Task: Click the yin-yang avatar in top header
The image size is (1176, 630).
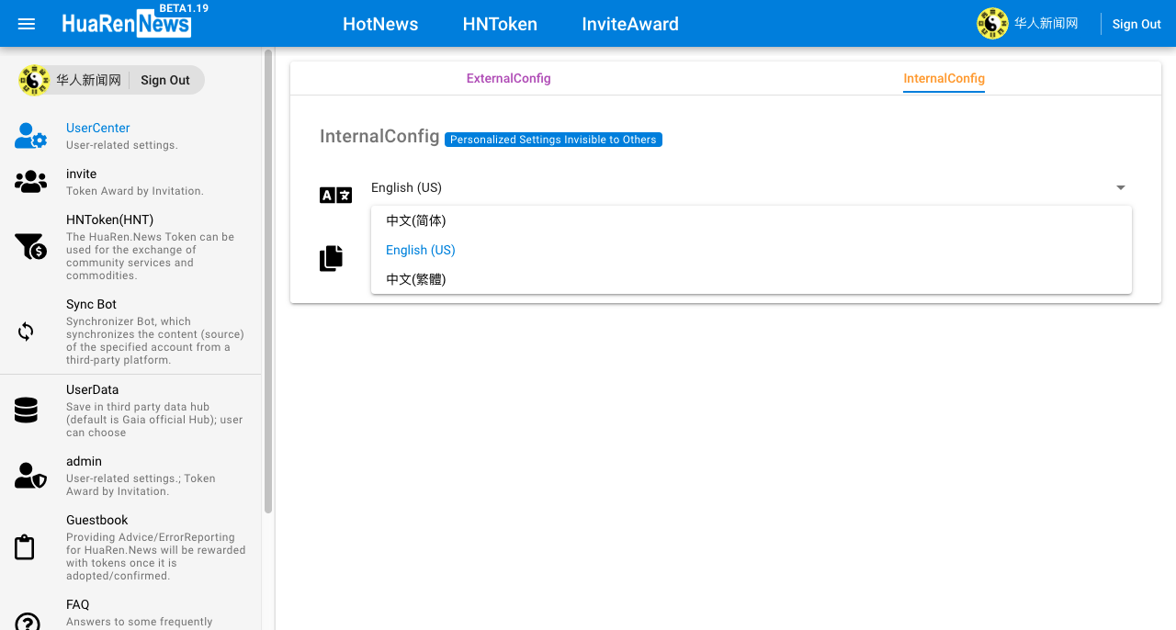Action: 992,24
